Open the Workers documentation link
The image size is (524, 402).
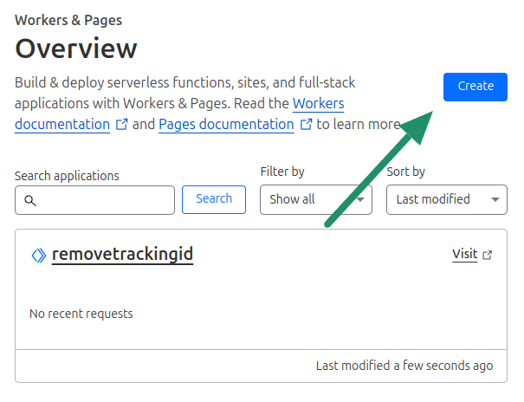319,104
